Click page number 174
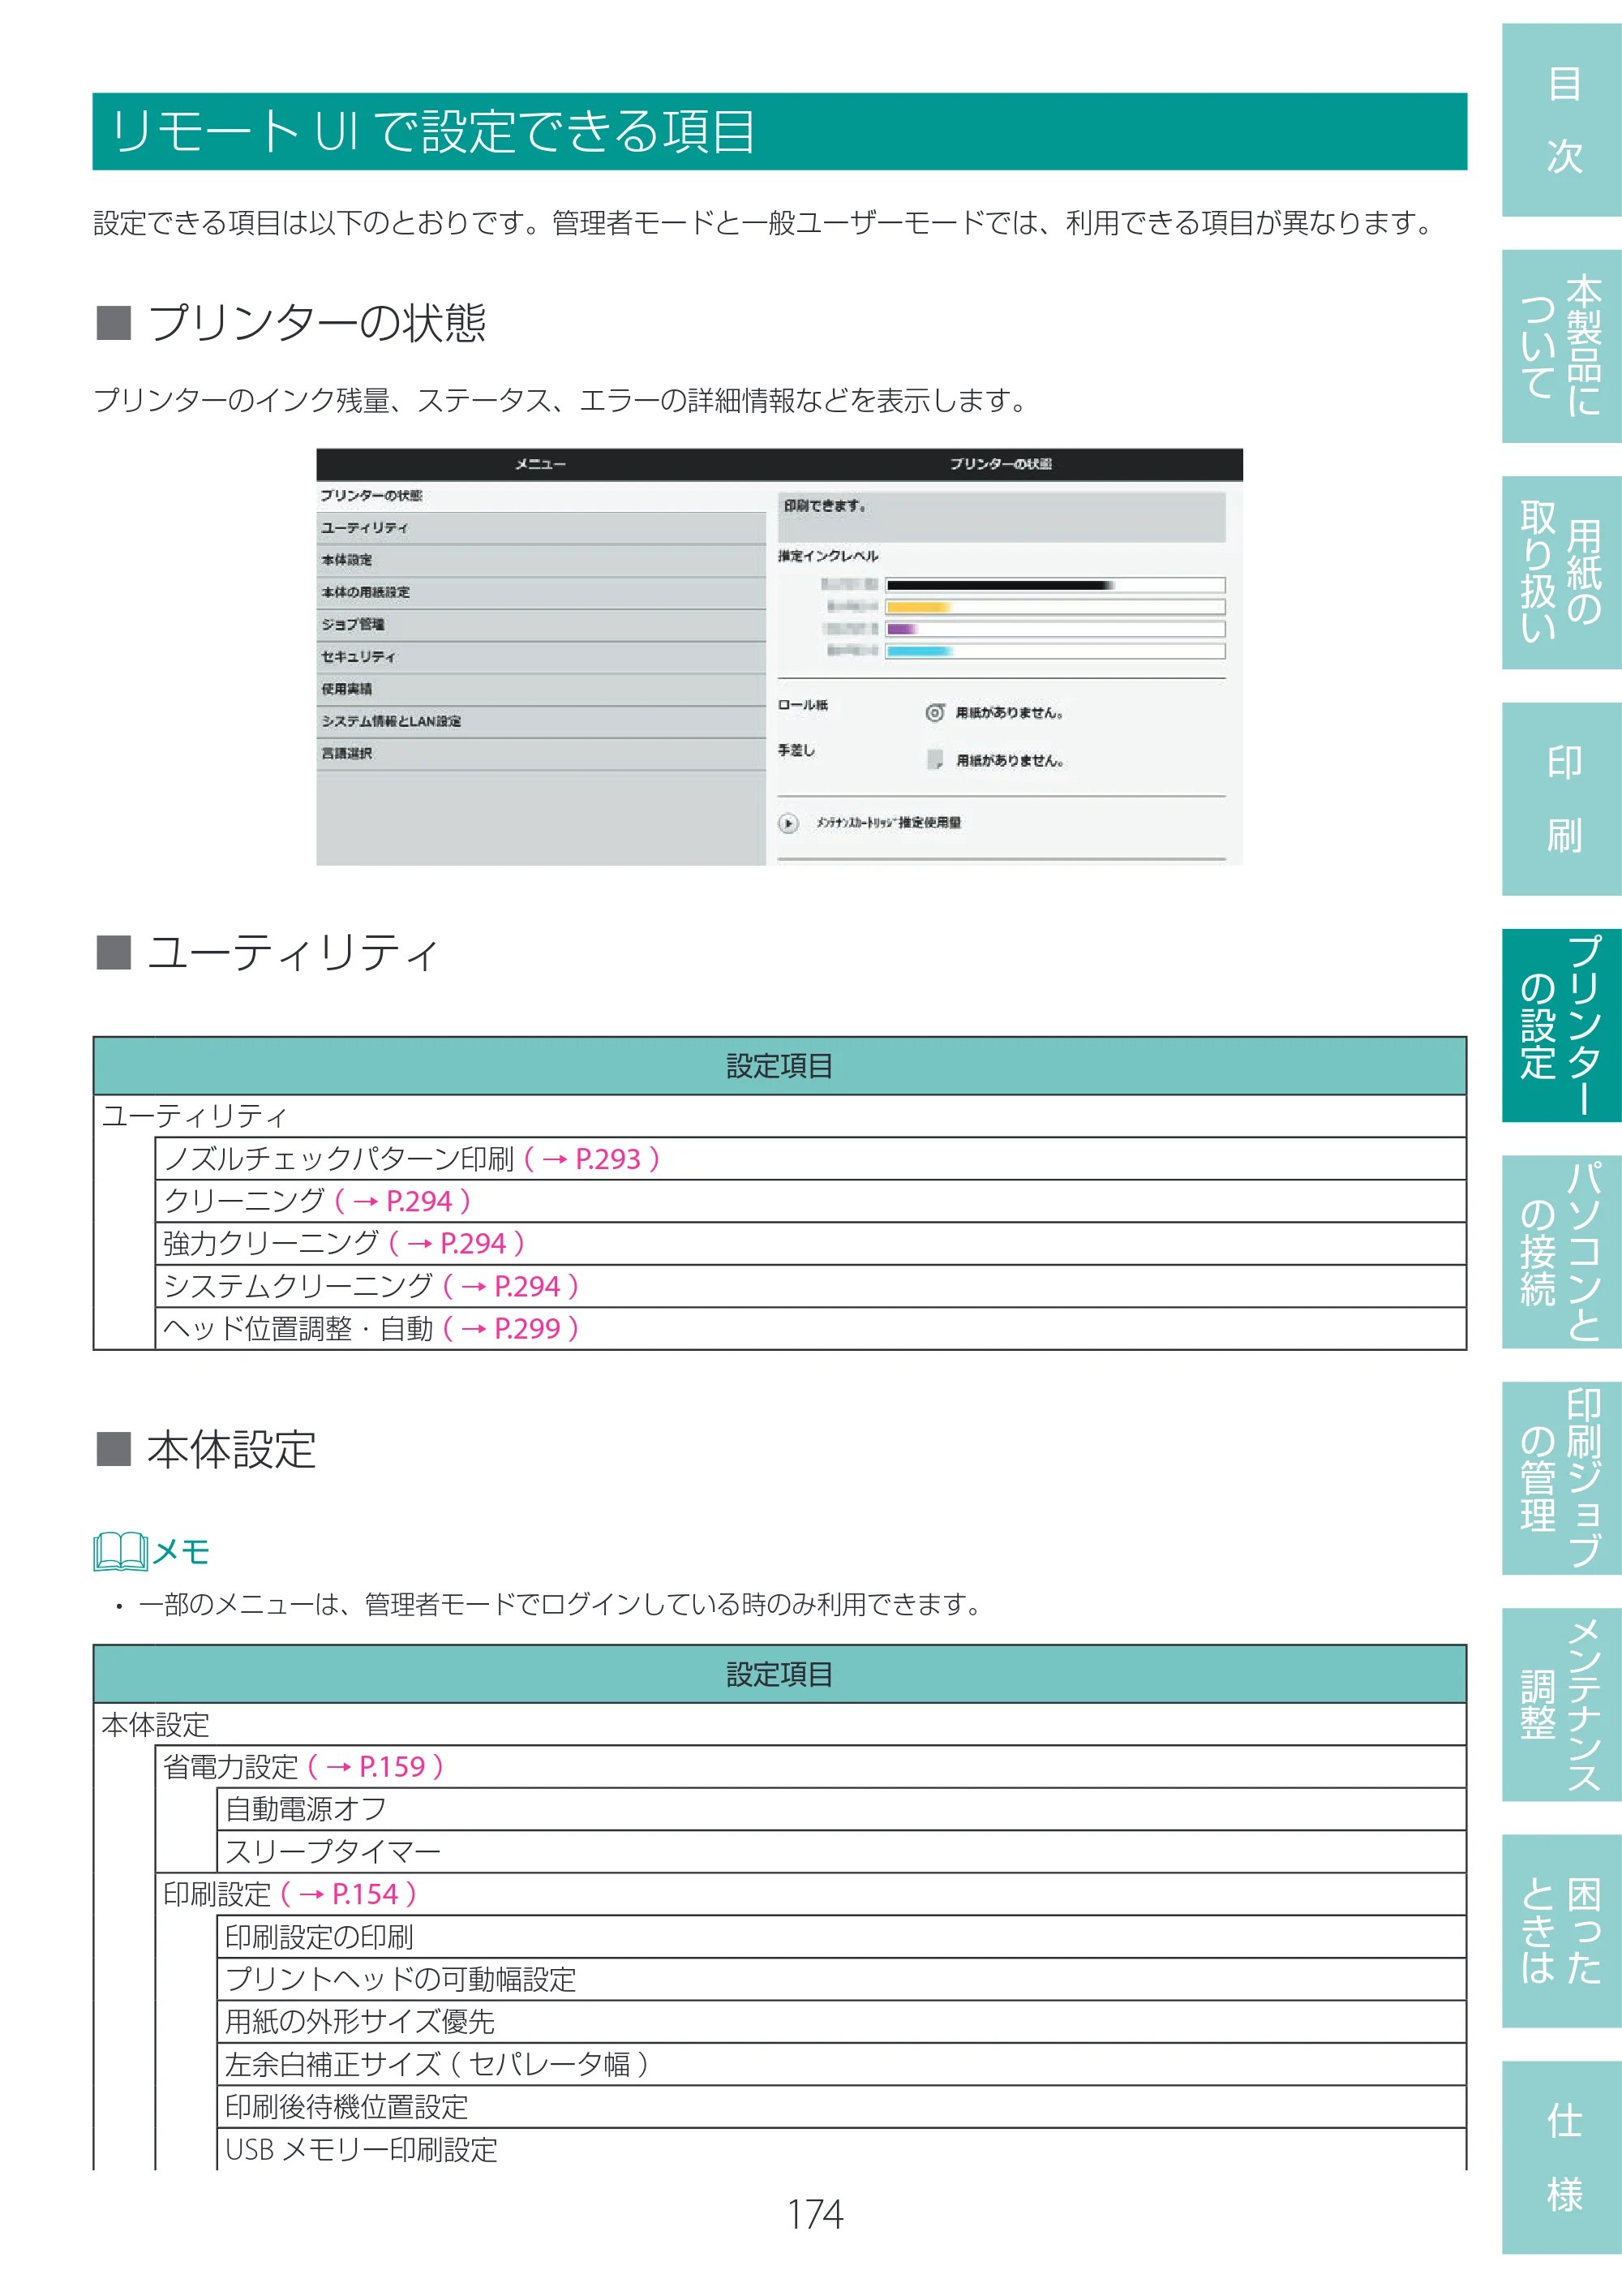1622x2296 pixels. tap(814, 2215)
